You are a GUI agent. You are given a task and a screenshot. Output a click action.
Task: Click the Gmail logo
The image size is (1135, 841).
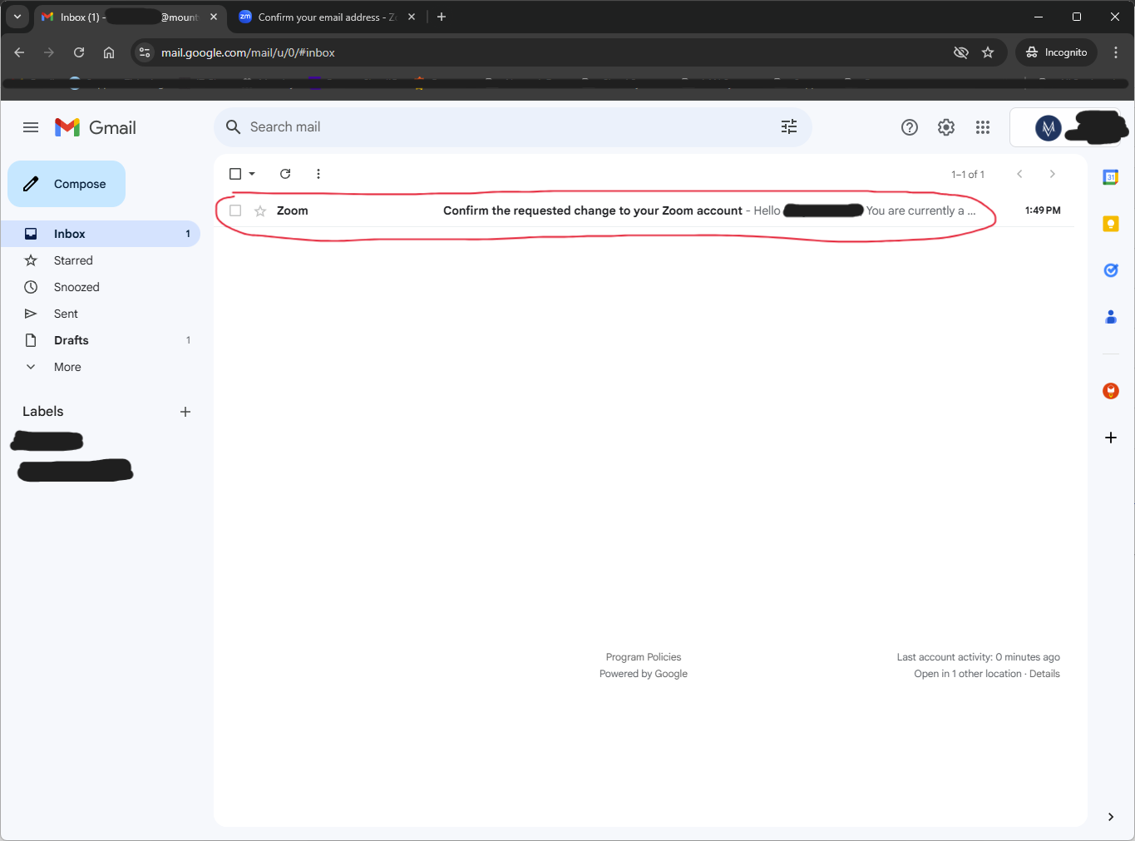[96, 127]
